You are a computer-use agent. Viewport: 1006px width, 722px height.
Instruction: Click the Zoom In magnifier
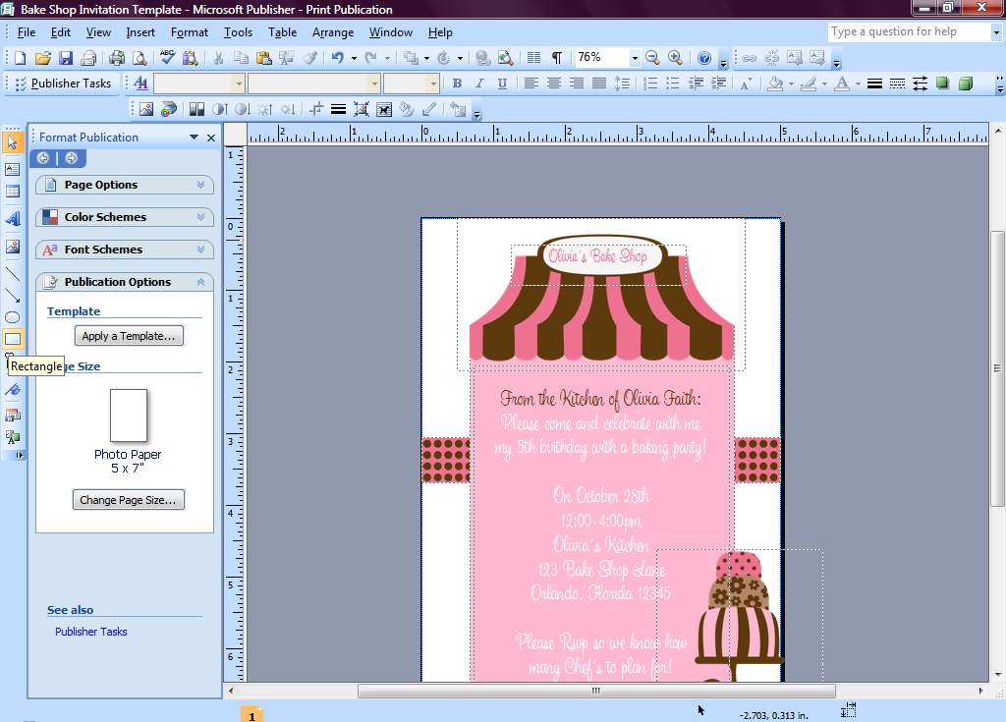coord(675,58)
